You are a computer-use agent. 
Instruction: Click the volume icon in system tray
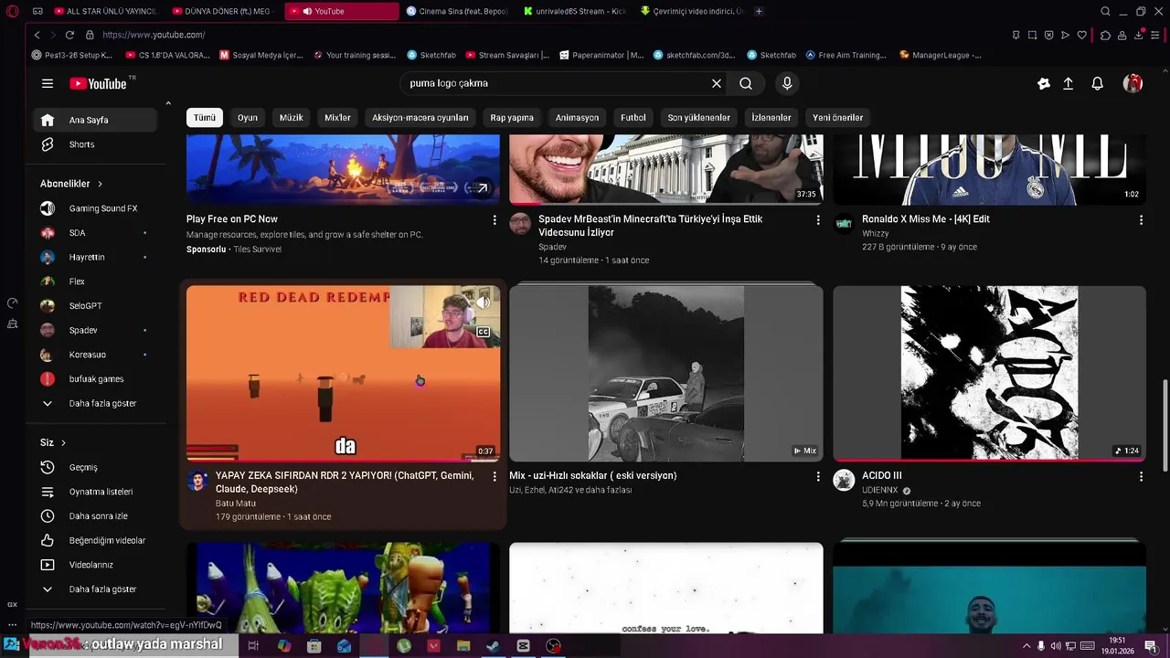pos(1056,646)
